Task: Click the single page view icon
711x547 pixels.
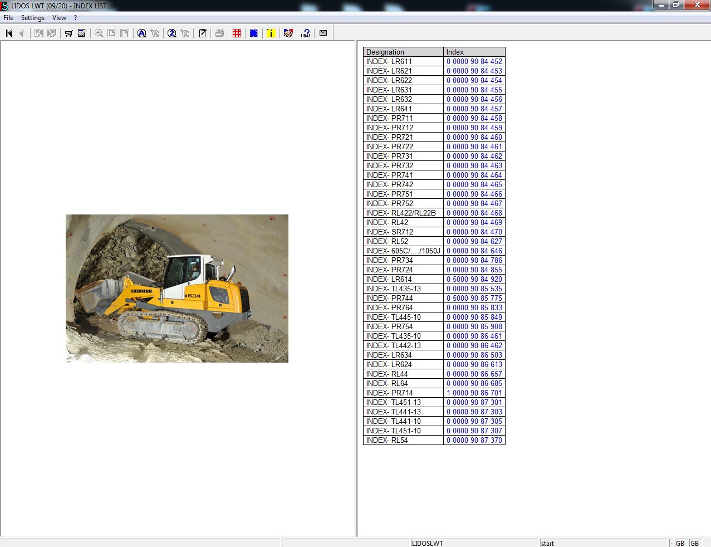Action: coord(112,33)
